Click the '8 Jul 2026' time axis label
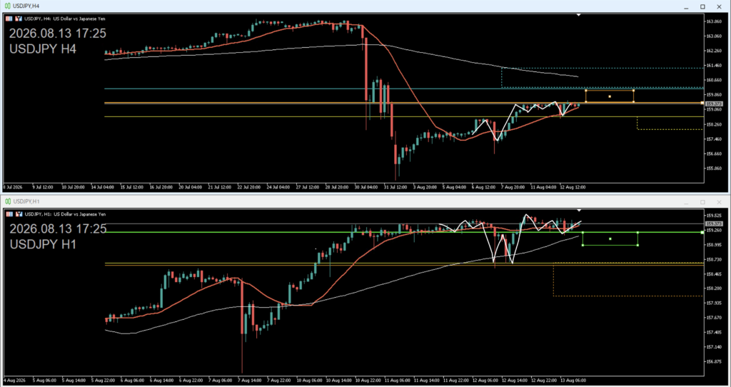Viewport: 731px width, 387px height. point(14,187)
